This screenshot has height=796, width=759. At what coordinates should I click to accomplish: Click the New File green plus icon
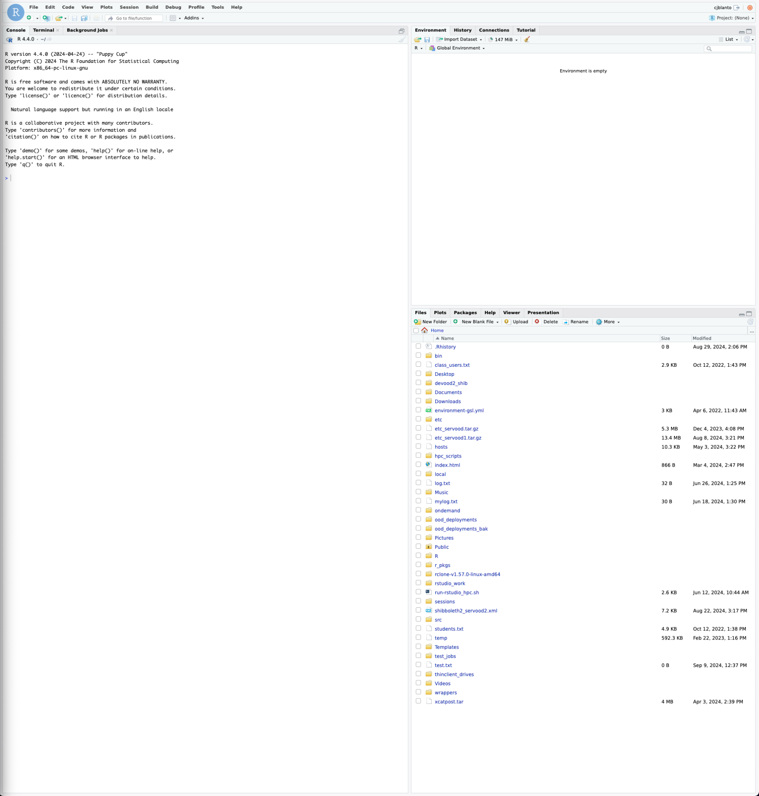coord(29,18)
